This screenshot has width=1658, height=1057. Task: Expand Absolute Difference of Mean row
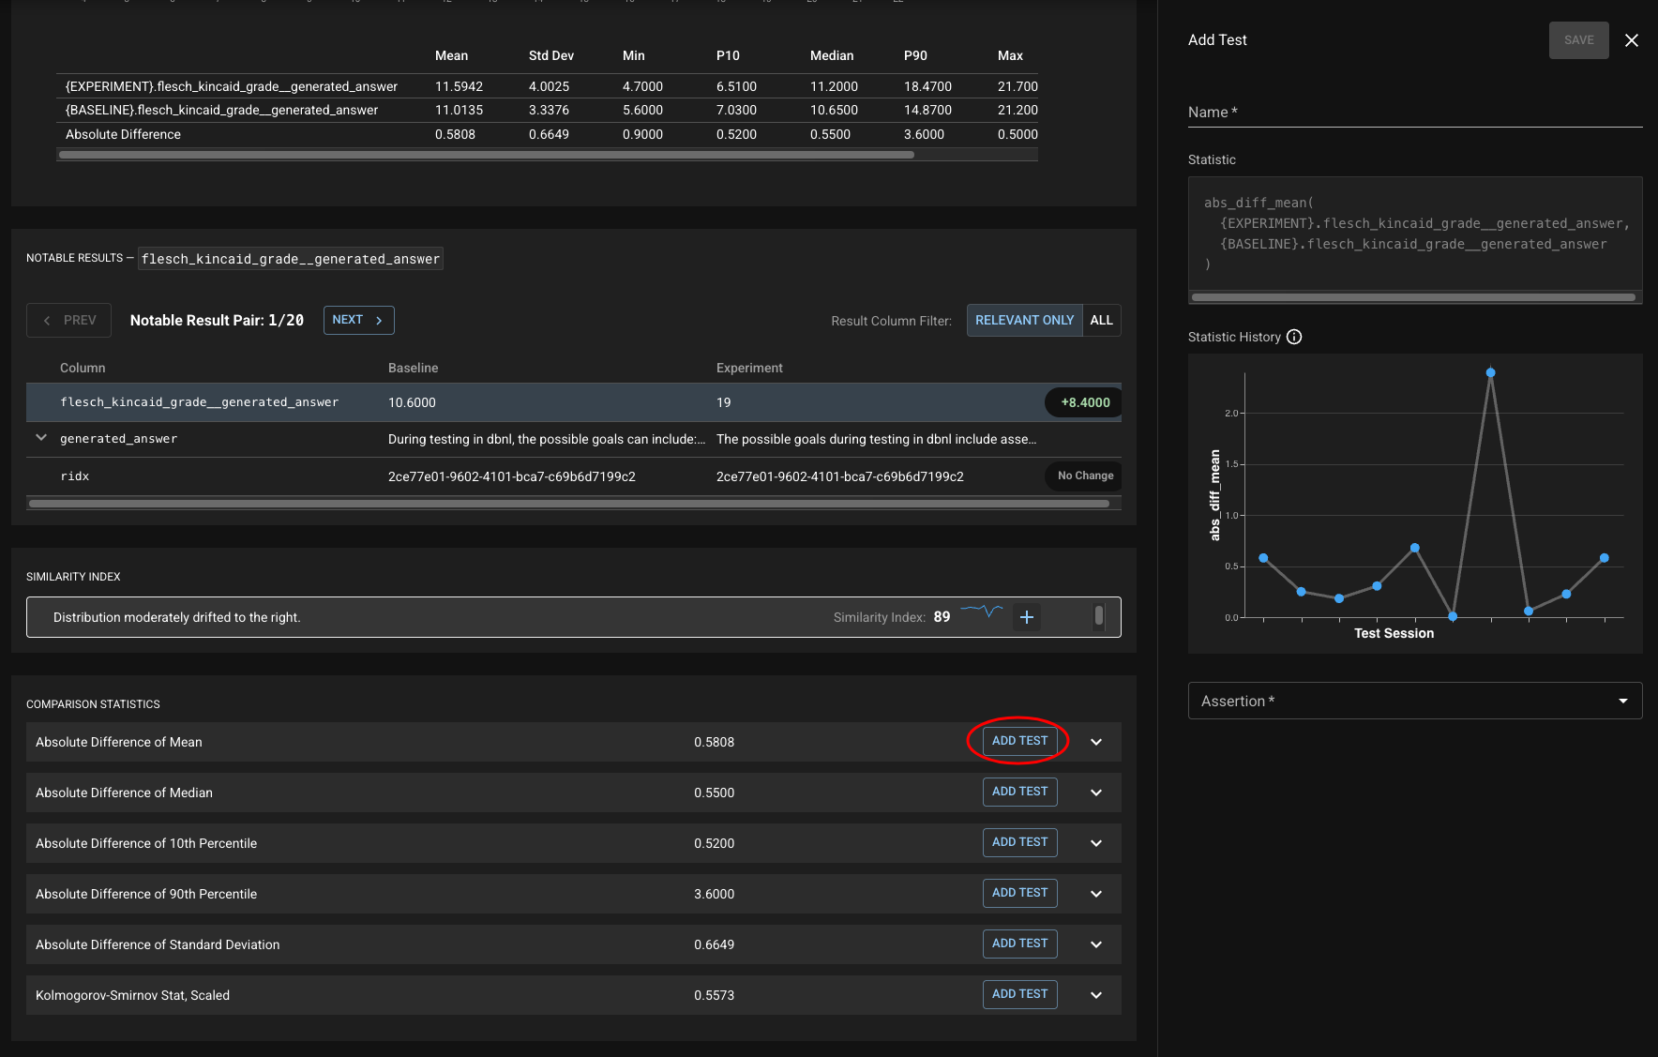1096,742
